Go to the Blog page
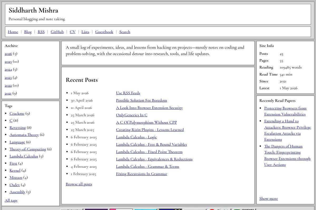This screenshot has height=210, width=316. [28, 32]
